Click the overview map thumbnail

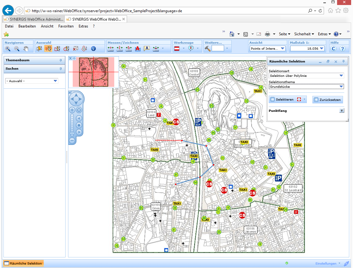click(x=94, y=72)
